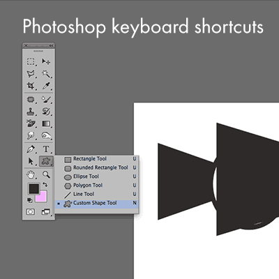Select the Patch healing tool
The width and height of the screenshot is (279, 279).
[x=31, y=100]
